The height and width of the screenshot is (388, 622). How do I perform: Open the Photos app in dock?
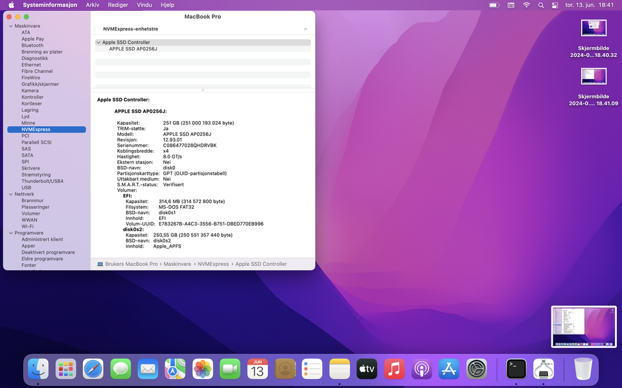click(x=203, y=369)
